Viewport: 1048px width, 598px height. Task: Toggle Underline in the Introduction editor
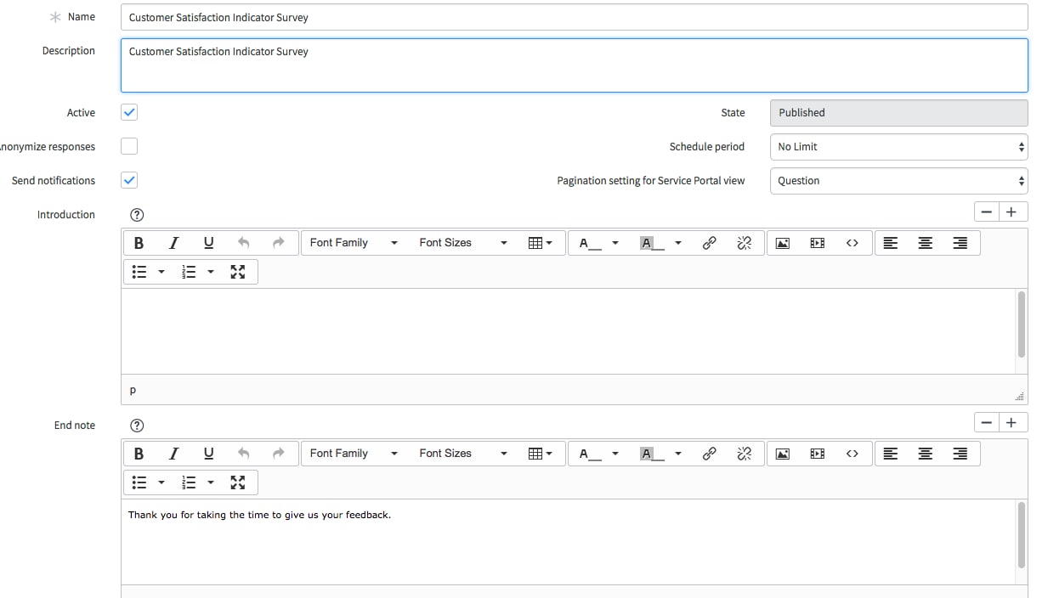[x=208, y=243]
